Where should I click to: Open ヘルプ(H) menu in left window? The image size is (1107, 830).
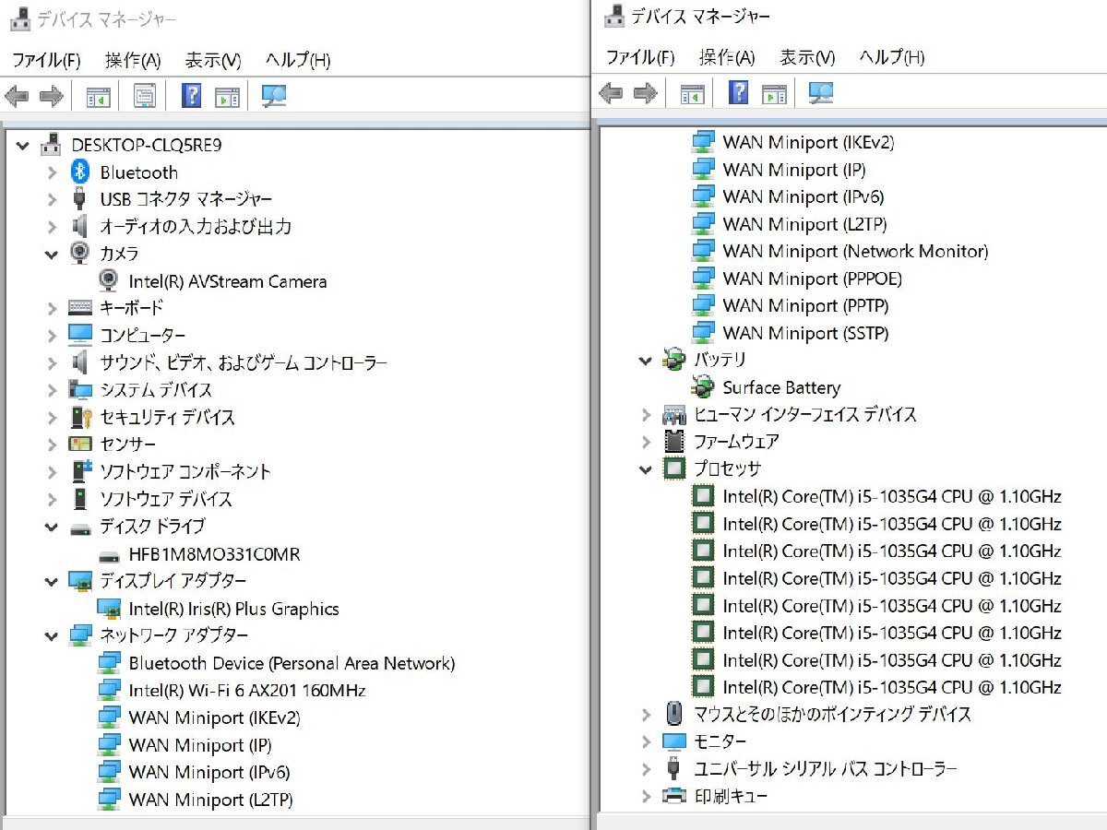(x=298, y=61)
